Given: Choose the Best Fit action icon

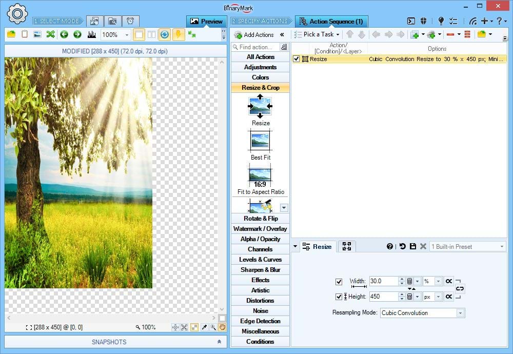Looking at the screenshot, I should coord(260,141).
